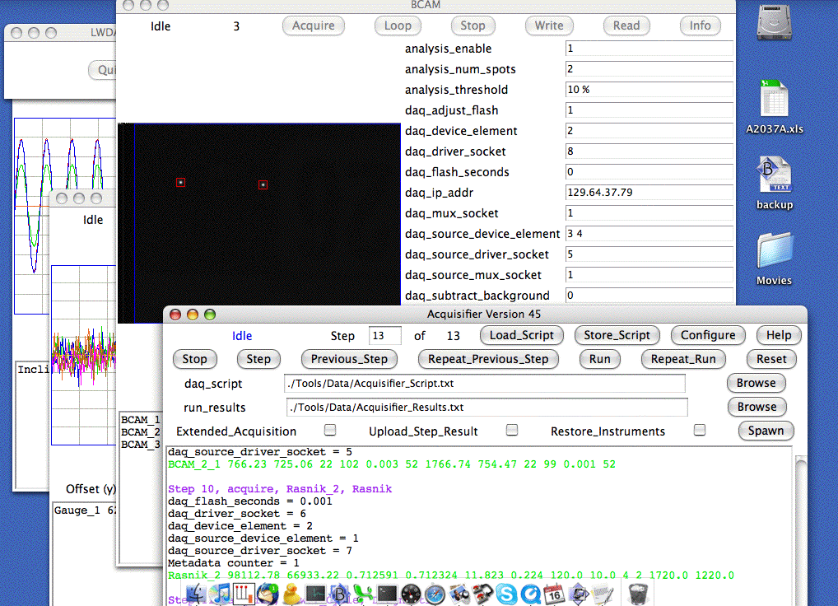The height and width of the screenshot is (606, 838).
Task: Toggle the Upload_Step_Result checkbox
Action: point(511,430)
